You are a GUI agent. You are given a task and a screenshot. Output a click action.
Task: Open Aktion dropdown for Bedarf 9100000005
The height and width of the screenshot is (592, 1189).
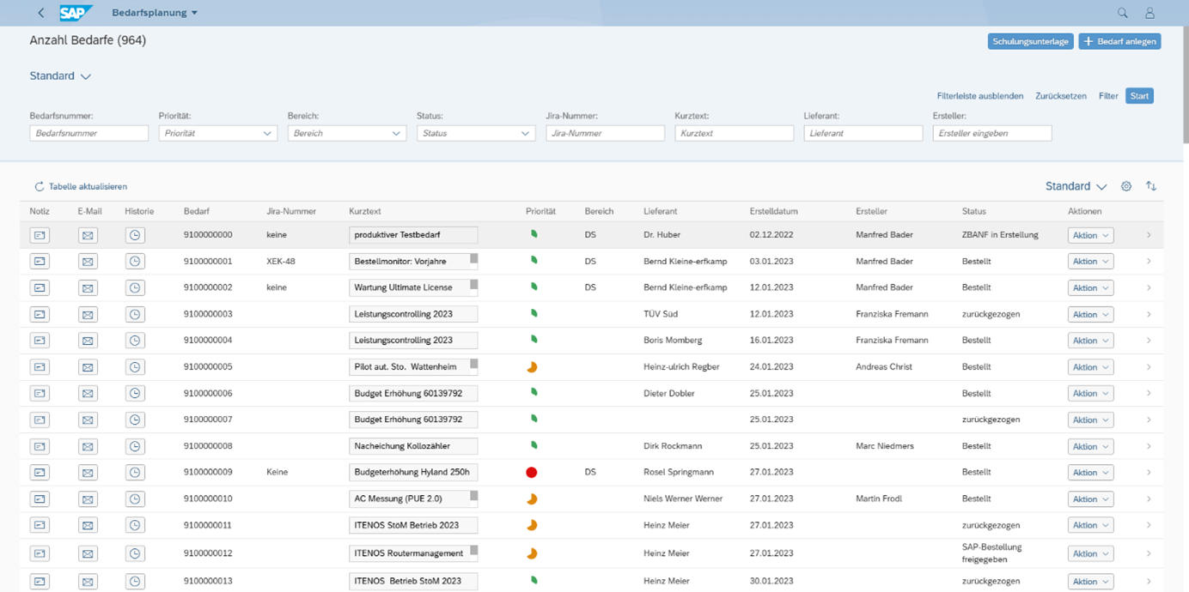click(1090, 367)
